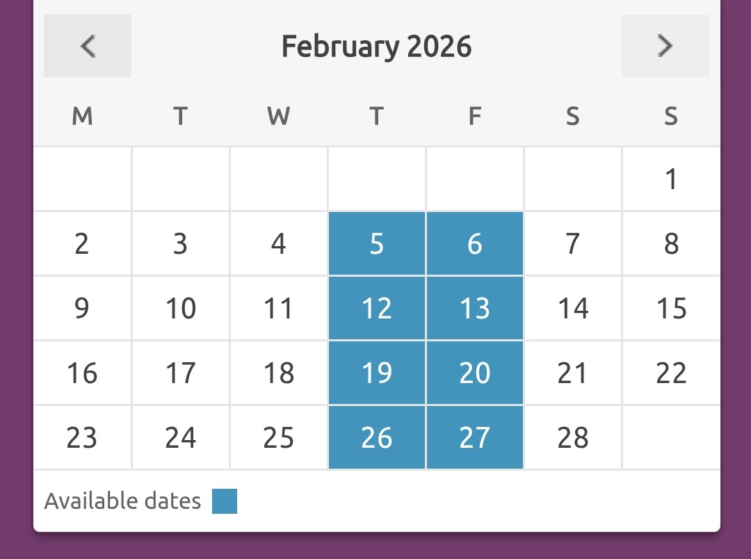Click Sunday February 1 cell
The width and height of the screenshot is (751, 559).
coord(671,179)
